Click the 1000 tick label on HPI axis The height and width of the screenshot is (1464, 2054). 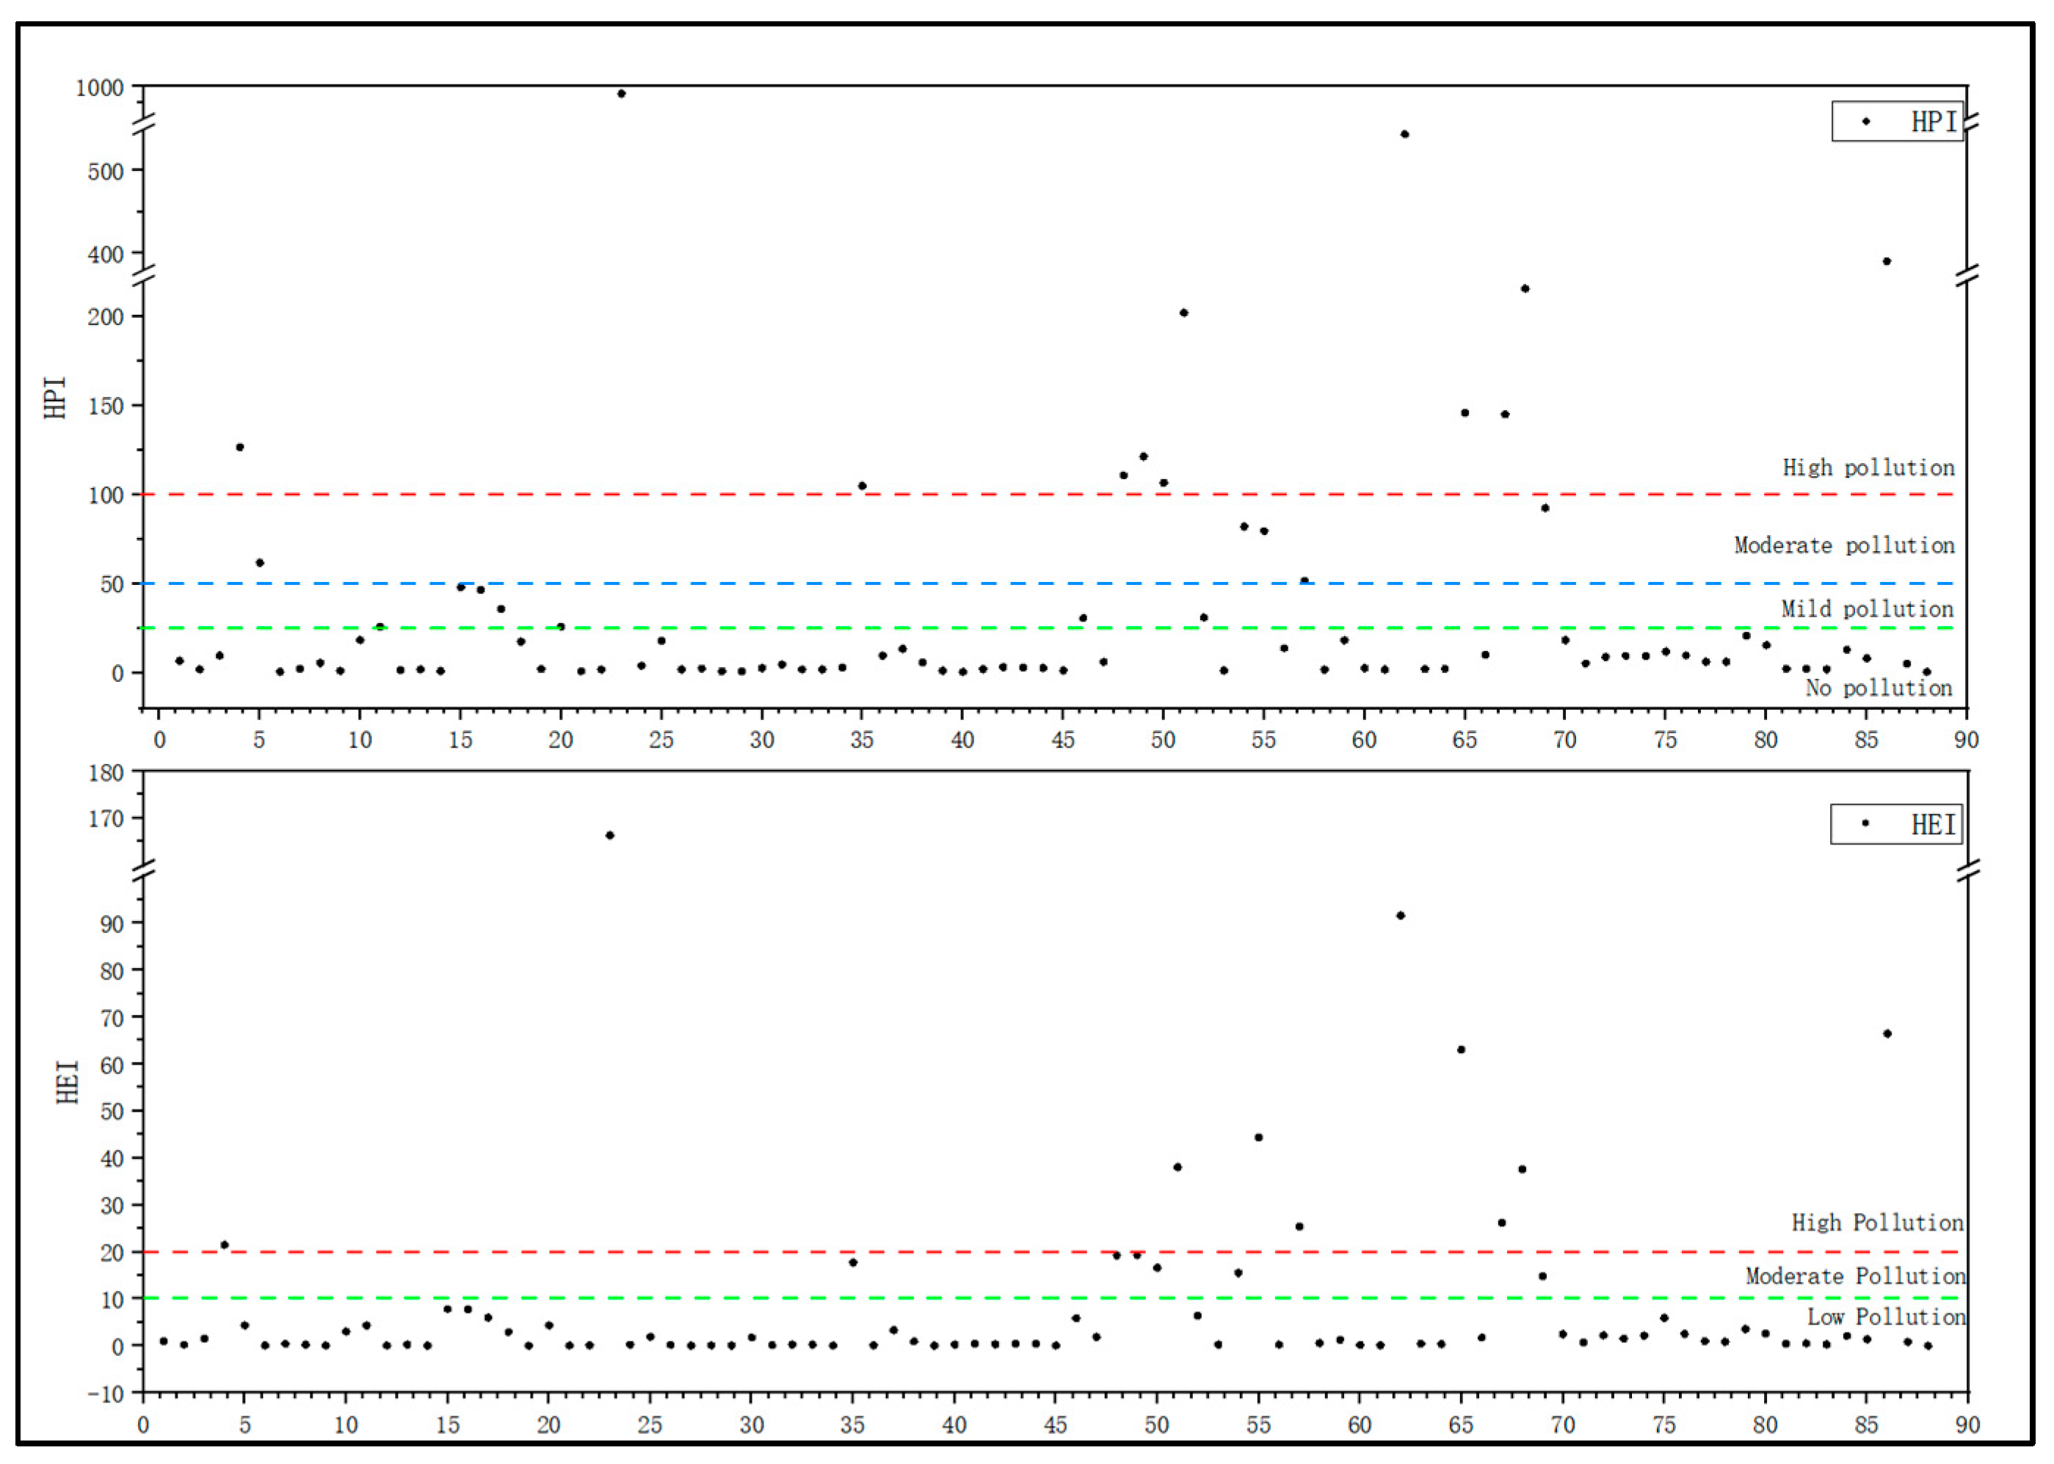coord(99,88)
